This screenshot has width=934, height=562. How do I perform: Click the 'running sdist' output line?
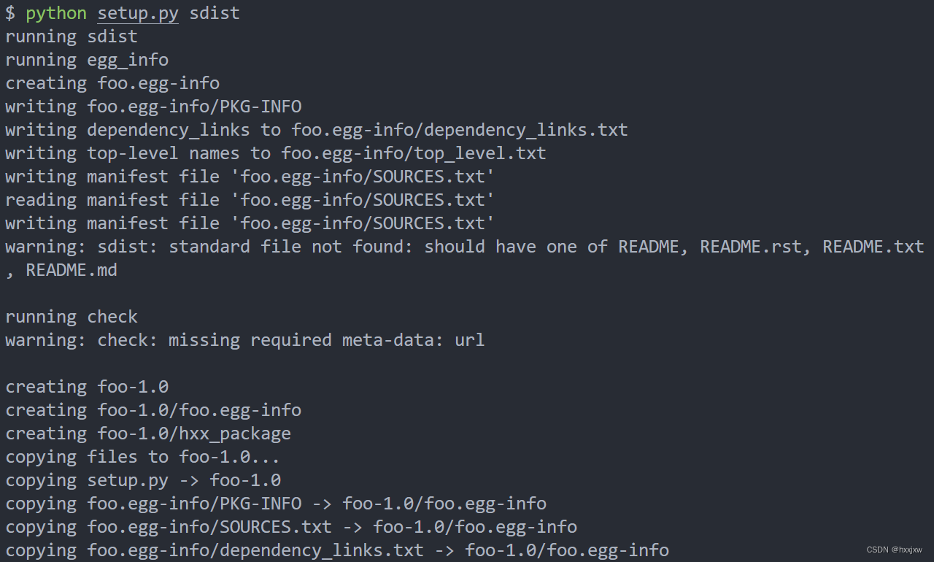(72, 36)
